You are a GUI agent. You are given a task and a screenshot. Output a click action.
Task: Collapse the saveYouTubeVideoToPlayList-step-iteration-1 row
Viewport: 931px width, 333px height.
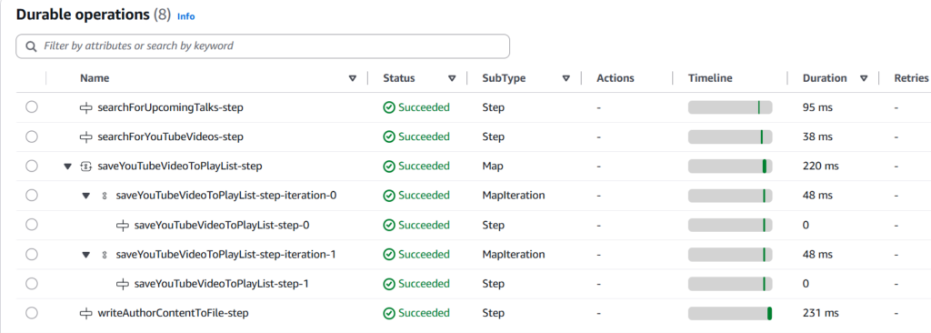(86, 255)
